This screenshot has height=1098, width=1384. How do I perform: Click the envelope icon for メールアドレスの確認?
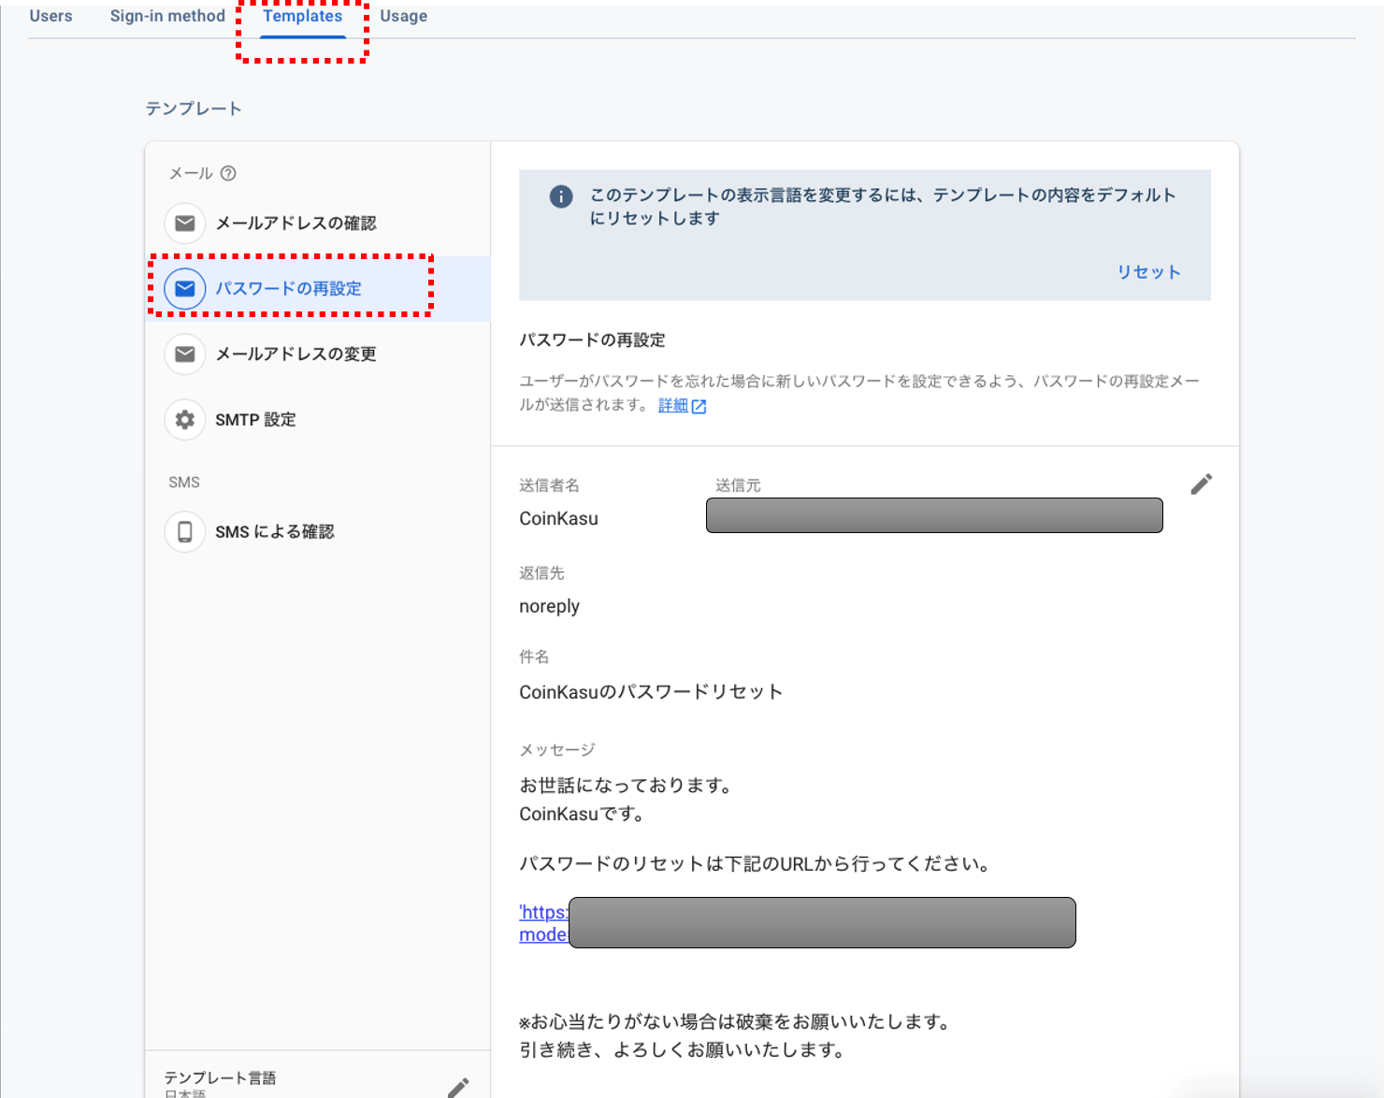(x=185, y=224)
